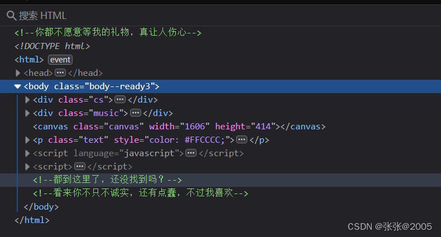
Task: Click ellipsis badge in p class="text" row
Action: click(242, 139)
